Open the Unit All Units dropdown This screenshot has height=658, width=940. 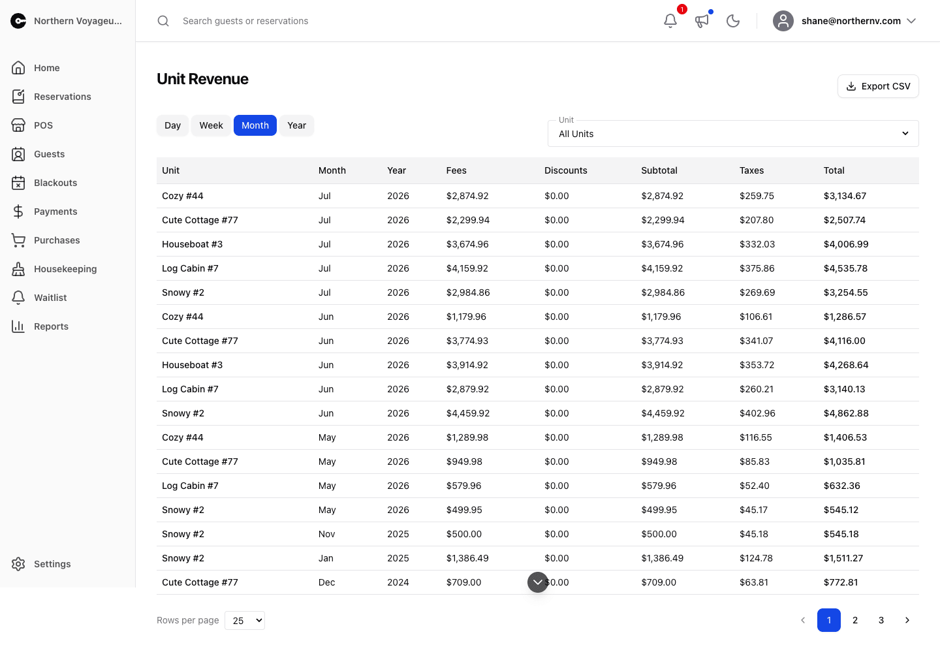pos(733,133)
